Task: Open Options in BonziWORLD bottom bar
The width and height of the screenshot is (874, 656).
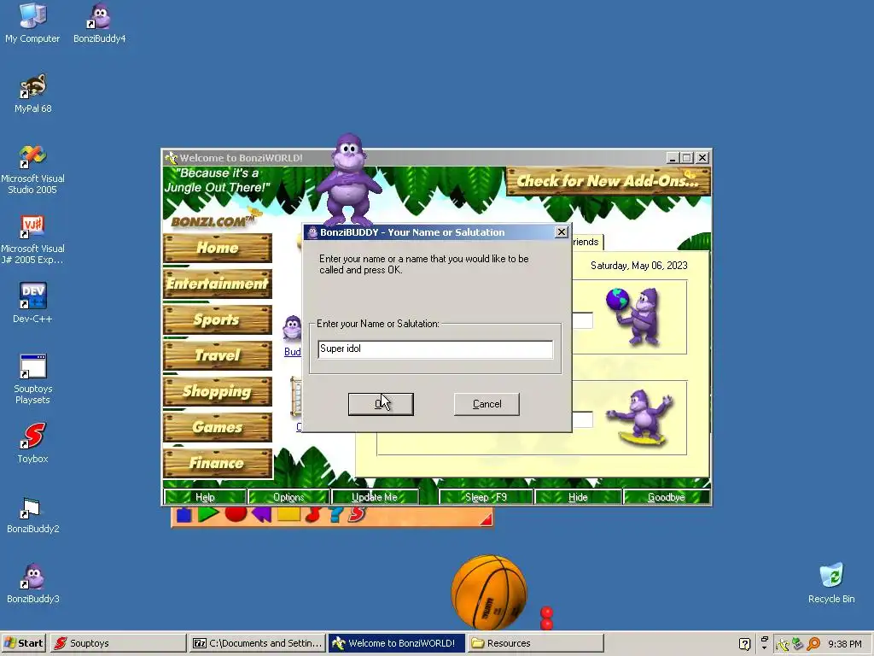Action: (288, 496)
